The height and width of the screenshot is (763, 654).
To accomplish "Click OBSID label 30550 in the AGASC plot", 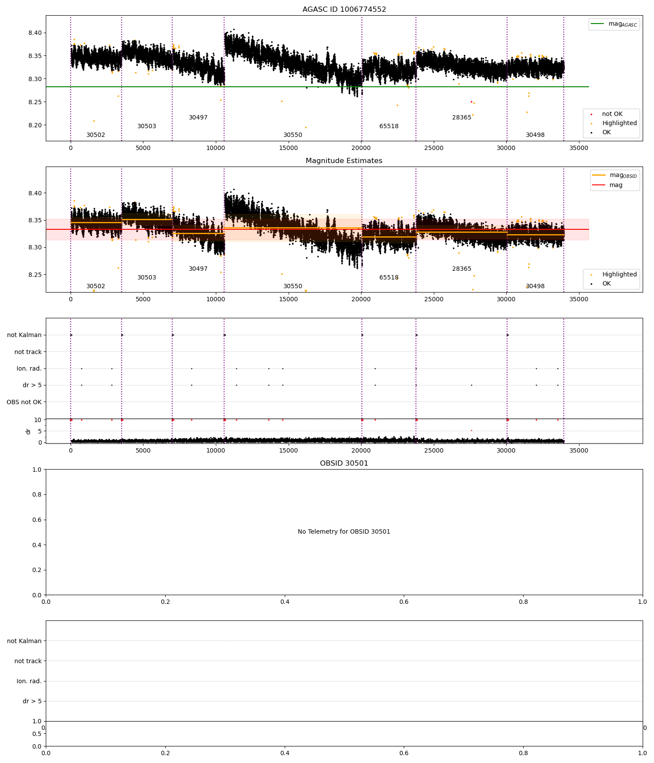I will point(293,135).
